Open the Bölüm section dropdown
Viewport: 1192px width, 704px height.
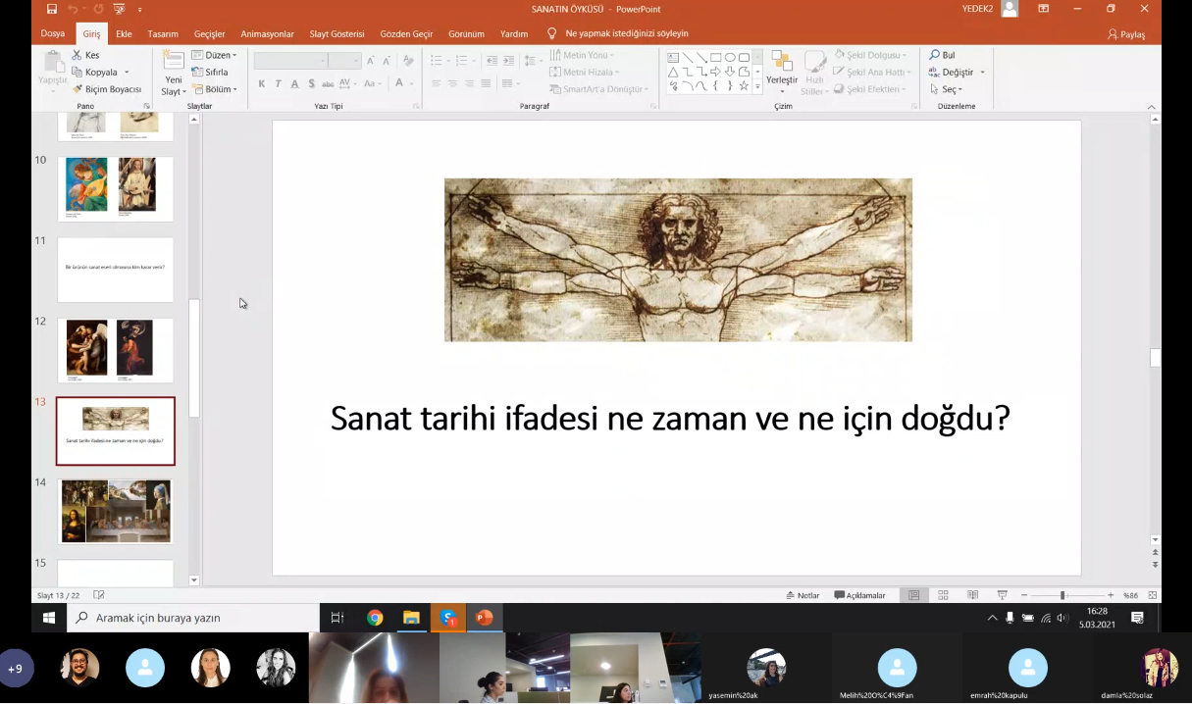(214, 89)
